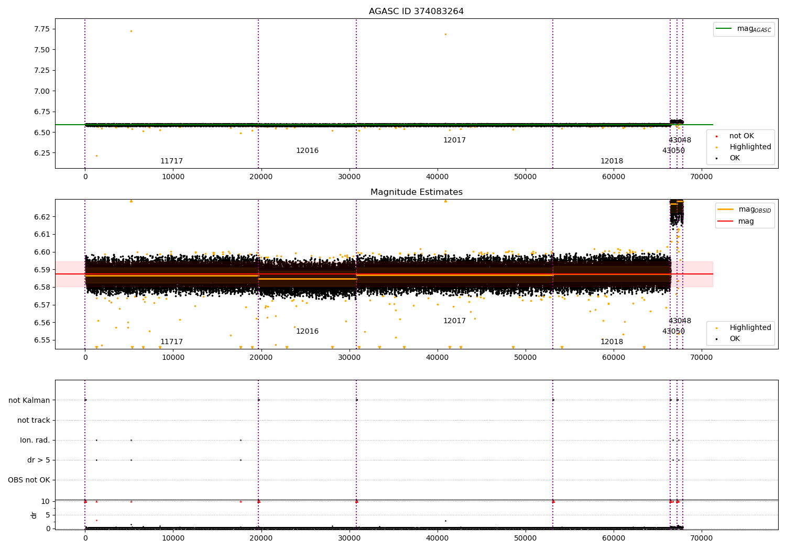Screen dimensions: 786x550
Task: Click OBSID label 43050 in the AGASC ID plot
Action: (x=673, y=151)
